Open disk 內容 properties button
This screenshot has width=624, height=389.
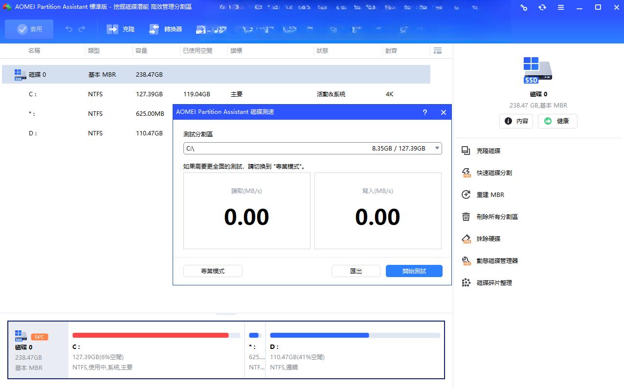pyautogui.click(x=516, y=121)
